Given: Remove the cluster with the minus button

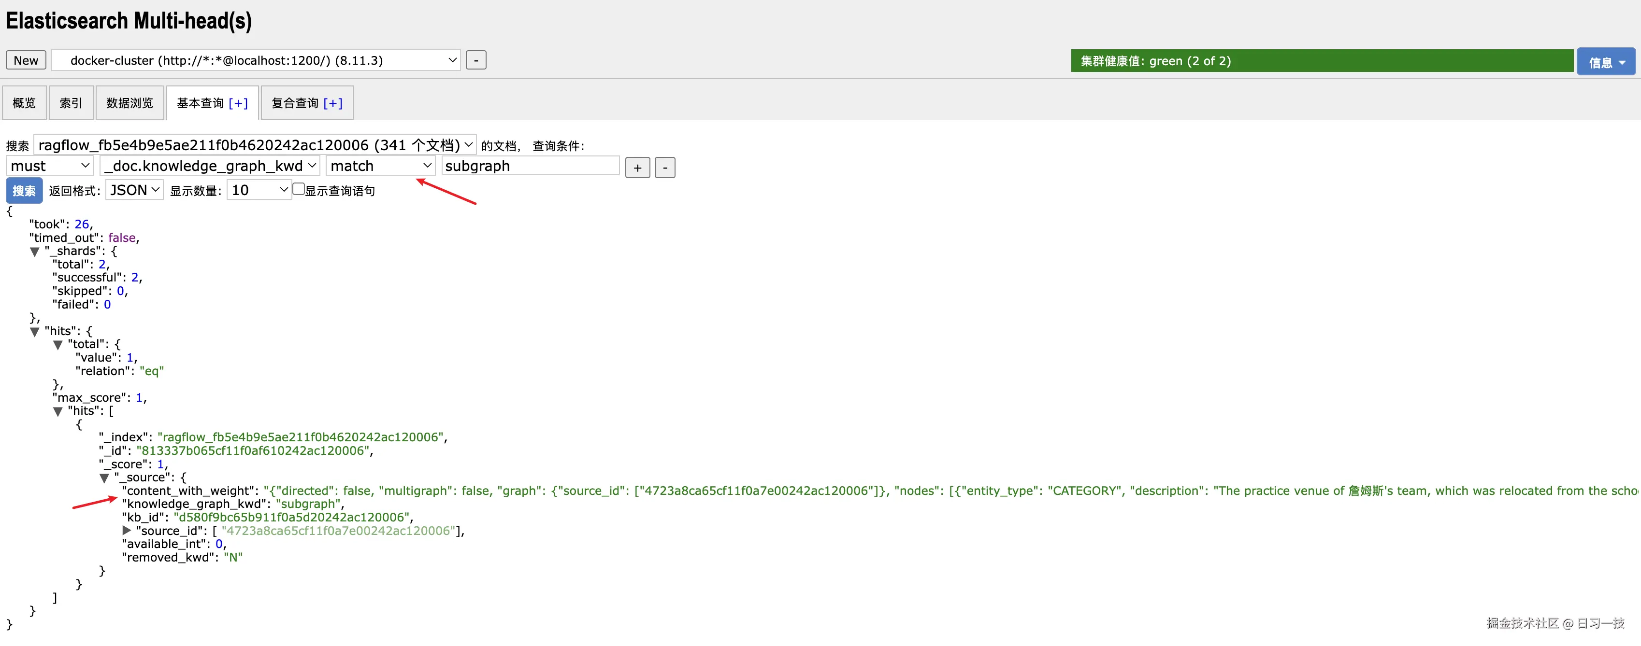Looking at the screenshot, I should pyautogui.click(x=476, y=60).
